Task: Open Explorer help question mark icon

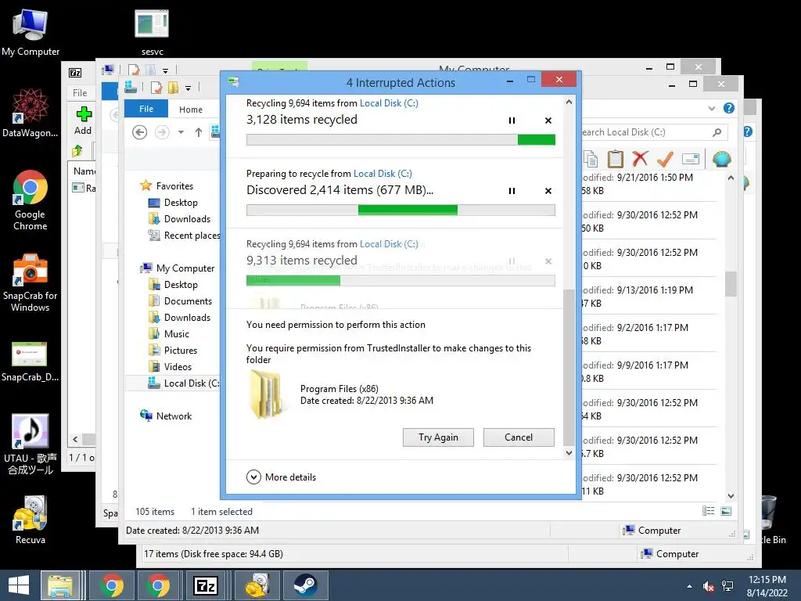Action: coord(729,108)
